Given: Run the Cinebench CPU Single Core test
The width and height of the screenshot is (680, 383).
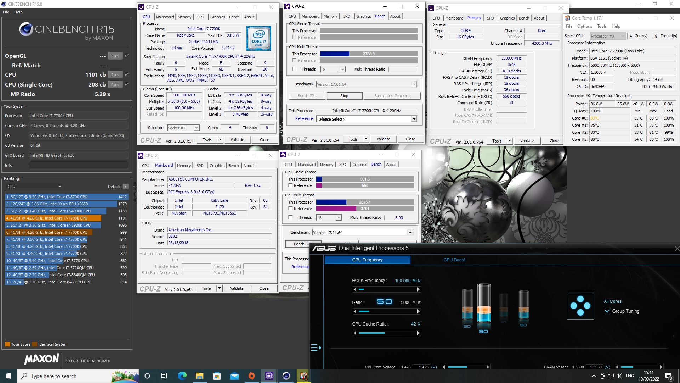Looking at the screenshot, I should pos(115,85).
